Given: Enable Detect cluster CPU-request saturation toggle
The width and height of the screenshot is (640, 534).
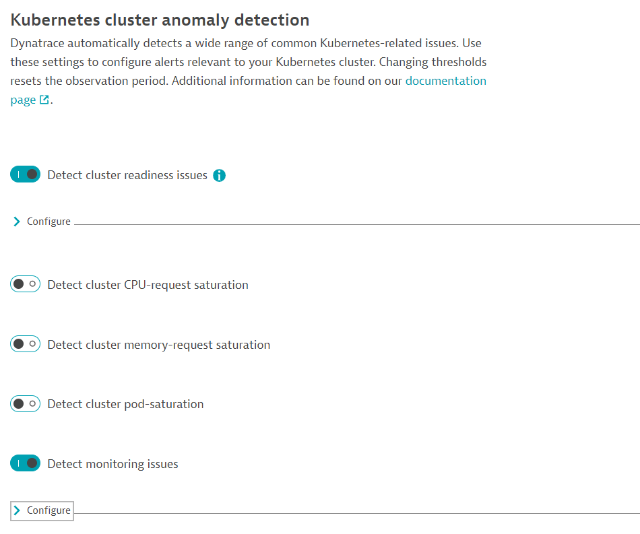Looking at the screenshot, I should tap(26, 285).
